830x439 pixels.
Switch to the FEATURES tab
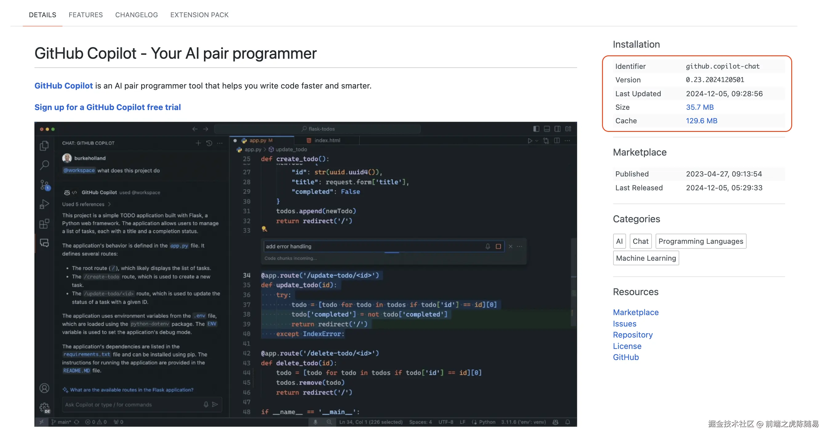click(86, 15)
